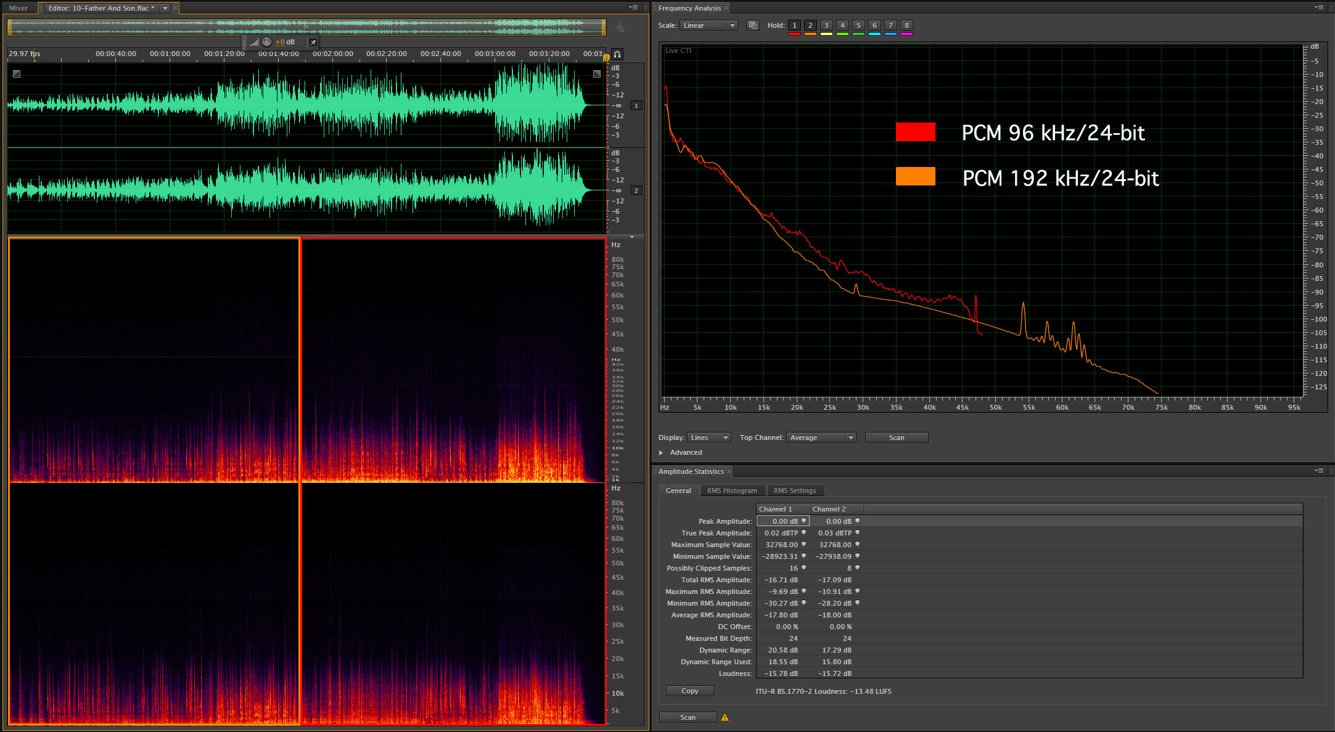The image size is (1335, 732).
Task: Open the Frequency Analysis panel options menu
Action: [x=1319, y=7]
